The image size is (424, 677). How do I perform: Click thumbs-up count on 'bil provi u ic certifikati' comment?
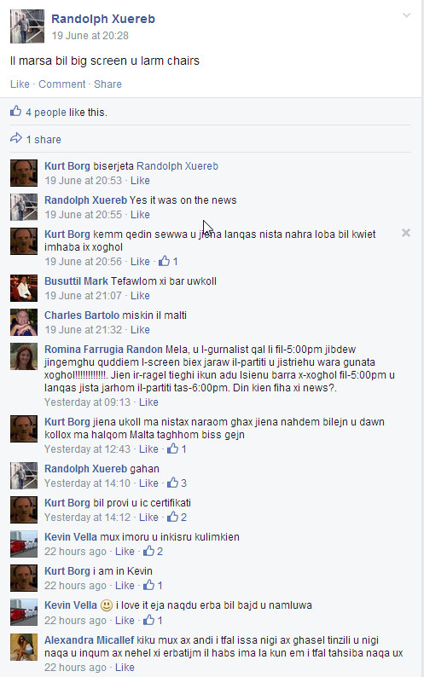point(177,517)
